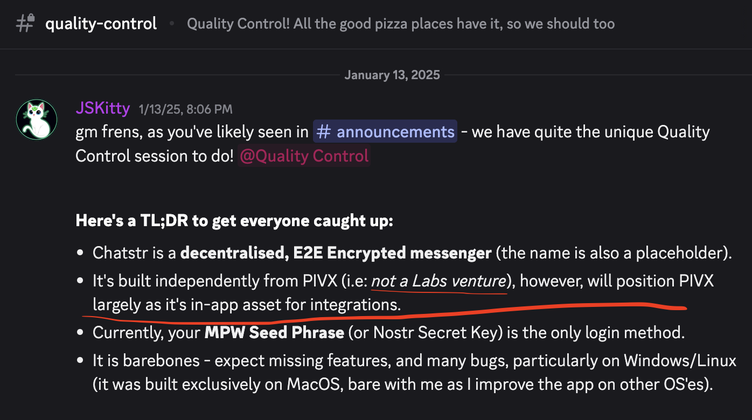Click the bold "decentralised, E2E Encrypted messenger" text
Image resolution: width=752 pixels, height=420 pixels.
click(x=336, y=253)
